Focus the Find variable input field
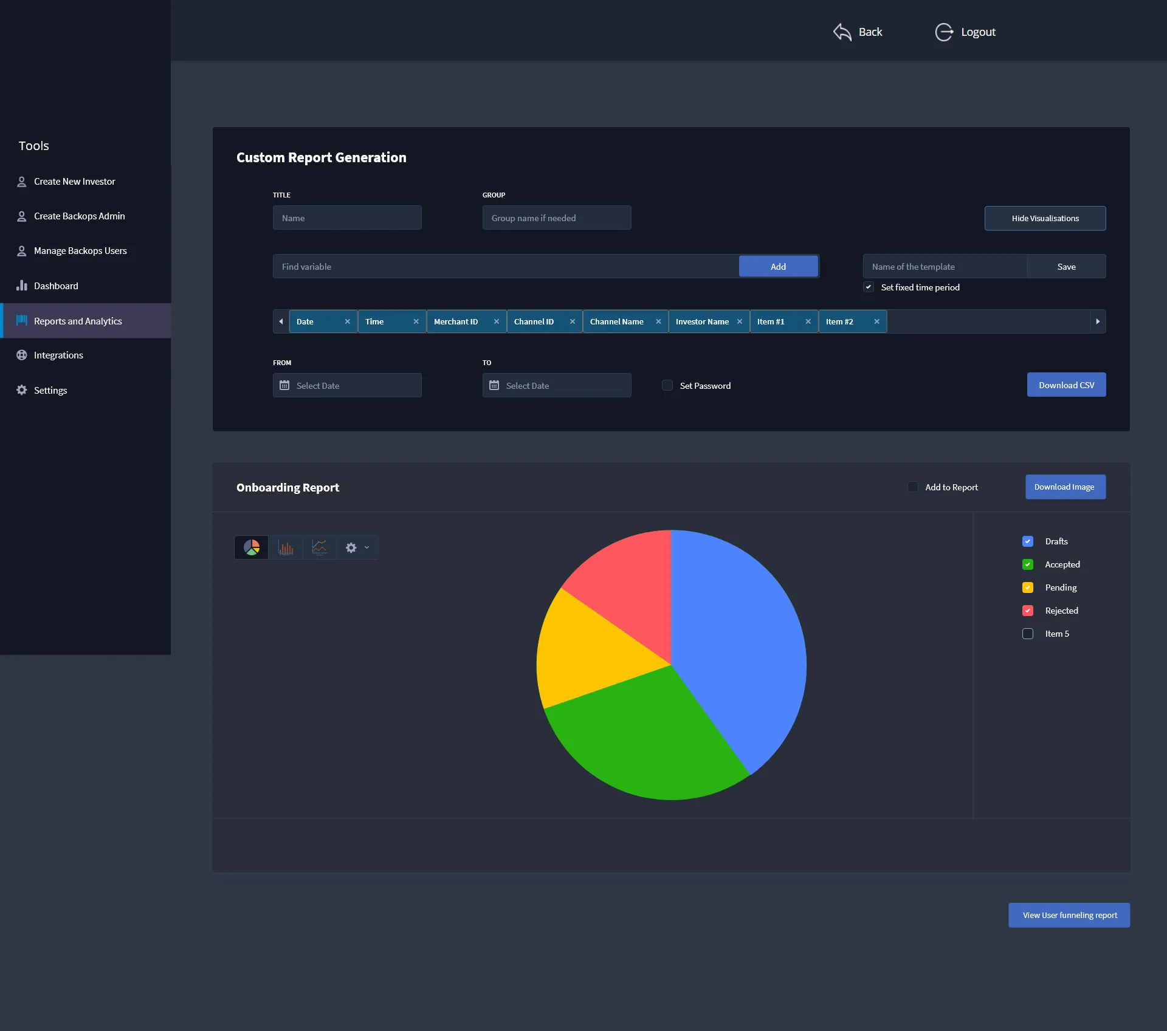The image size is (1167, 1031). 504,266
